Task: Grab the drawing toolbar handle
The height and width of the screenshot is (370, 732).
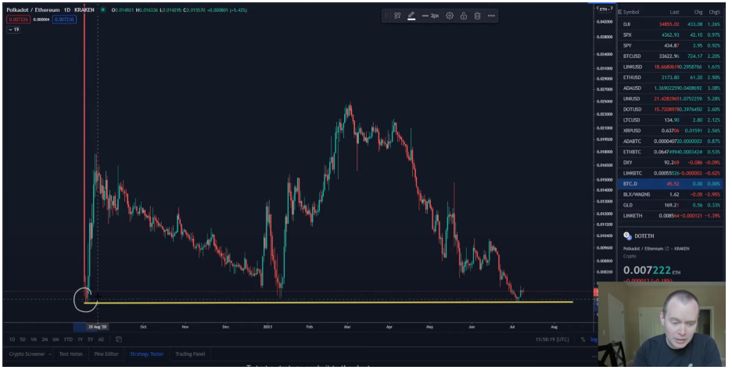Action: (x=386, y=16)
